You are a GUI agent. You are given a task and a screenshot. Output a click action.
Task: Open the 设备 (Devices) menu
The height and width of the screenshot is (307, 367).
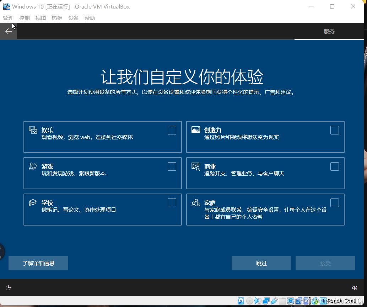click(x=74, y=18)
